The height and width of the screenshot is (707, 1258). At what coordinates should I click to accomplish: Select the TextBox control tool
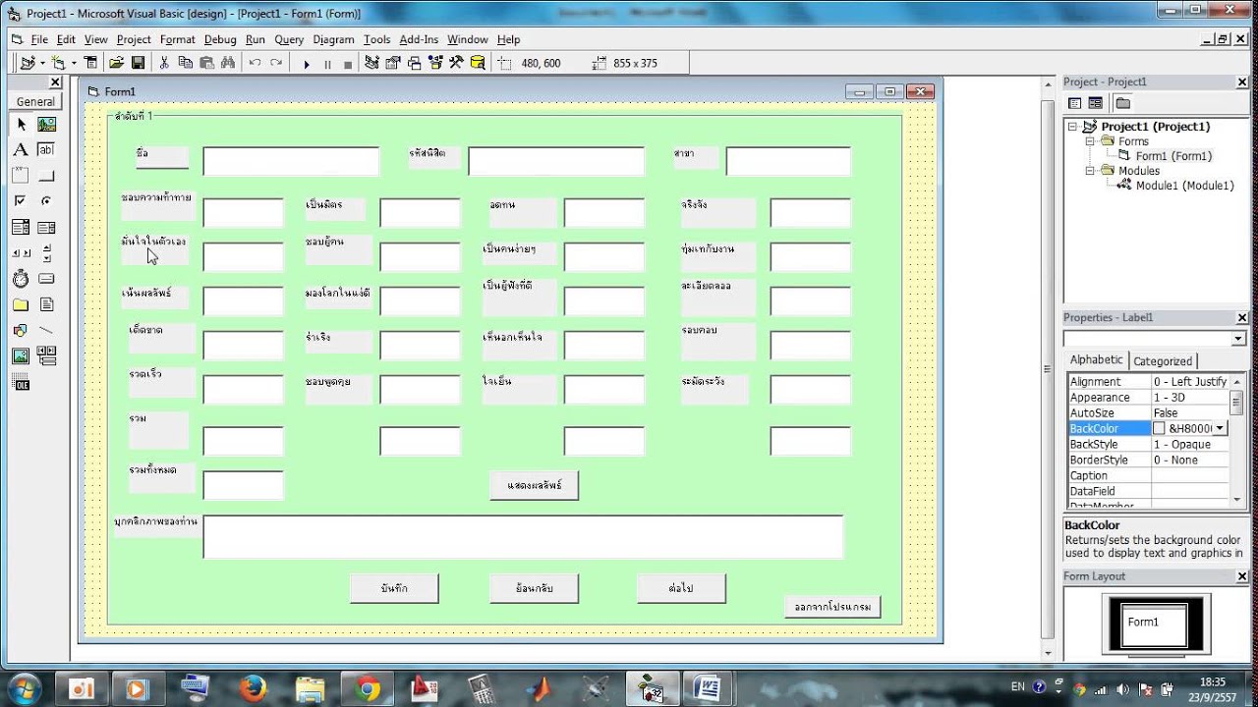[x=46, y=150]
